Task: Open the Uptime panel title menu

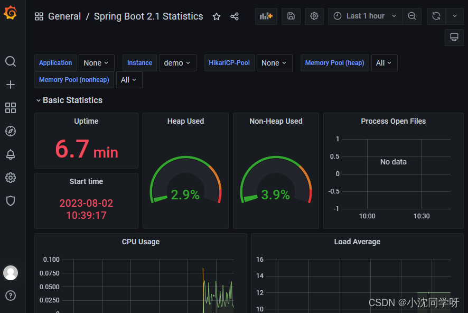Action: tap(86, 121)
